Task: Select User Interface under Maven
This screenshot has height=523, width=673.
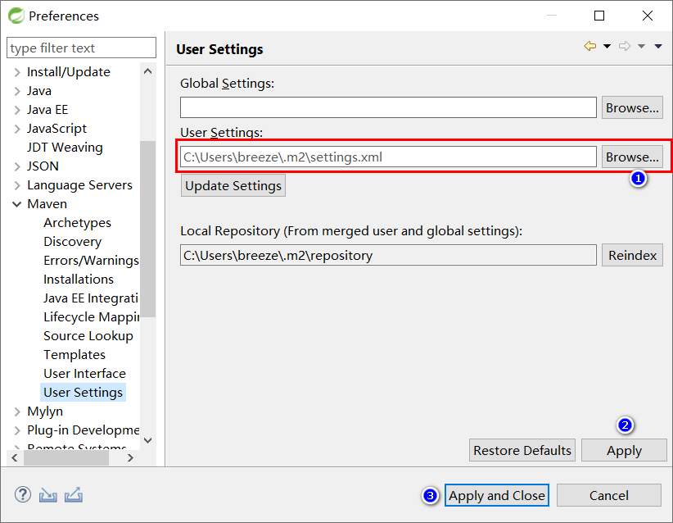Action: tap(84, 374)
